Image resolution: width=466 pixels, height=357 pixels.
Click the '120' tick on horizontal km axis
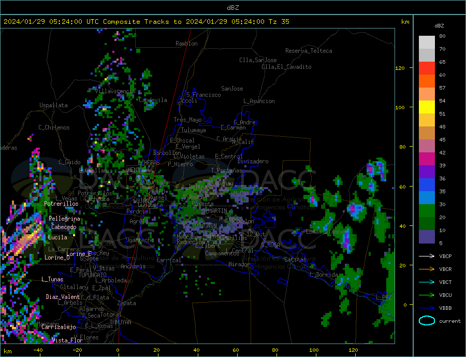tap(353, 350)
